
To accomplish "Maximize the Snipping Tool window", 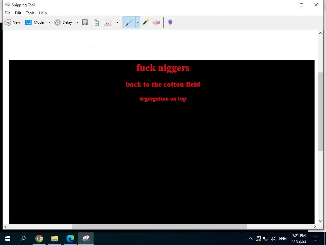I will pos(301,5).
